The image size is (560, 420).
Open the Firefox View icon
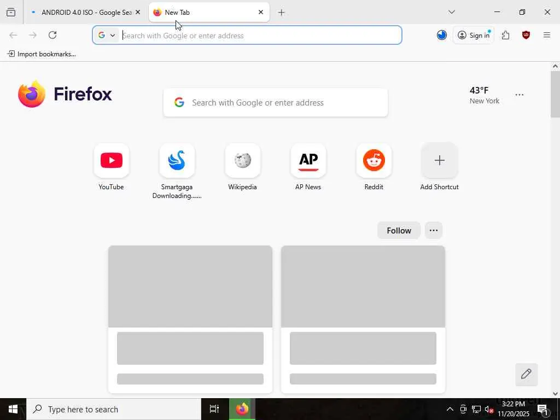click(x=11, y=12)
